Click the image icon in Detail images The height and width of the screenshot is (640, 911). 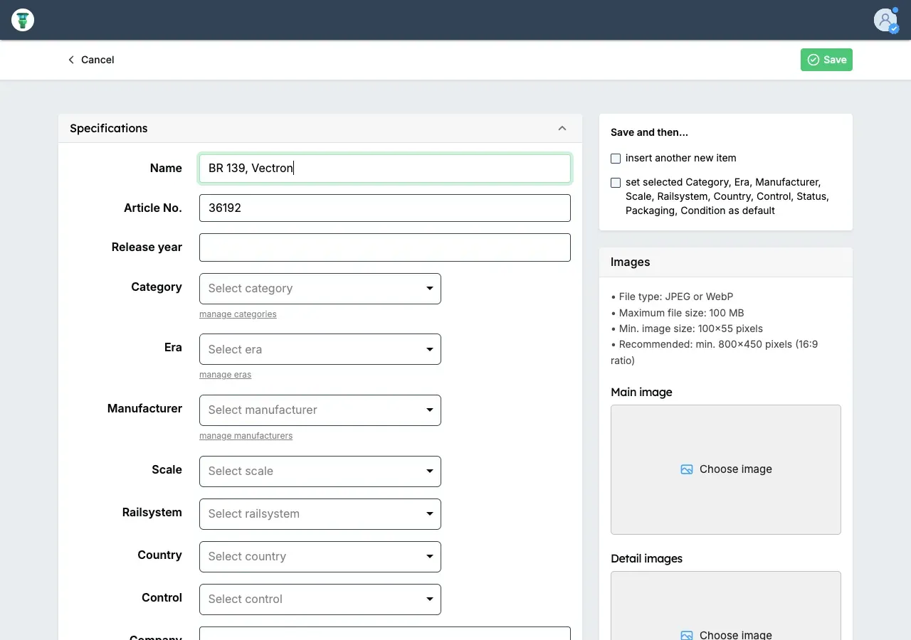(x=687, y=635)
